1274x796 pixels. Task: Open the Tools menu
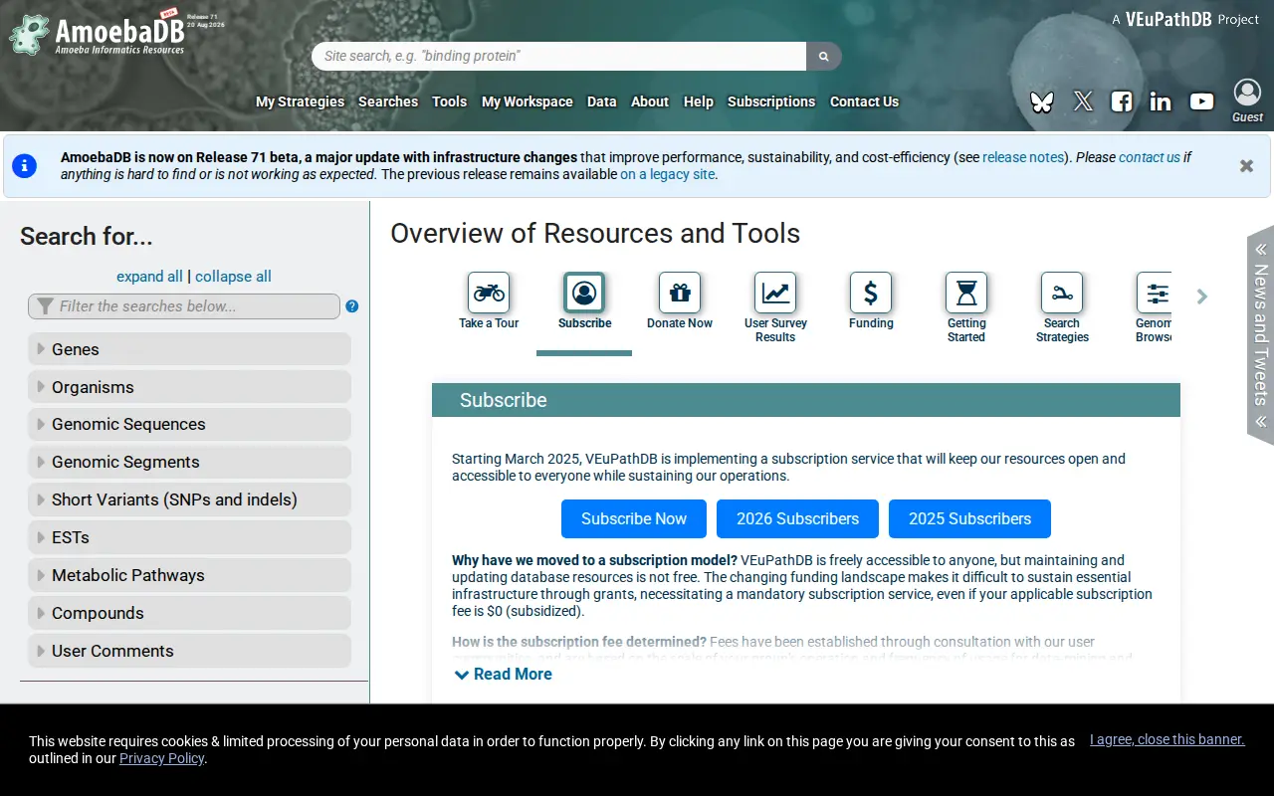pos(449,101)
